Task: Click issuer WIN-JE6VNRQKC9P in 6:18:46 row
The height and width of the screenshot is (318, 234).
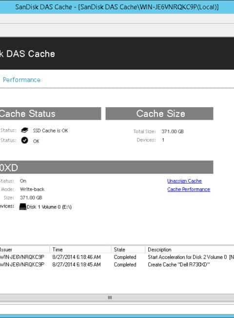Action: 22,257
